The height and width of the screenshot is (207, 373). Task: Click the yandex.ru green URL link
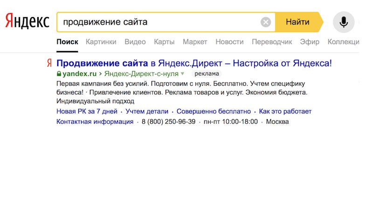coord(79,74)
